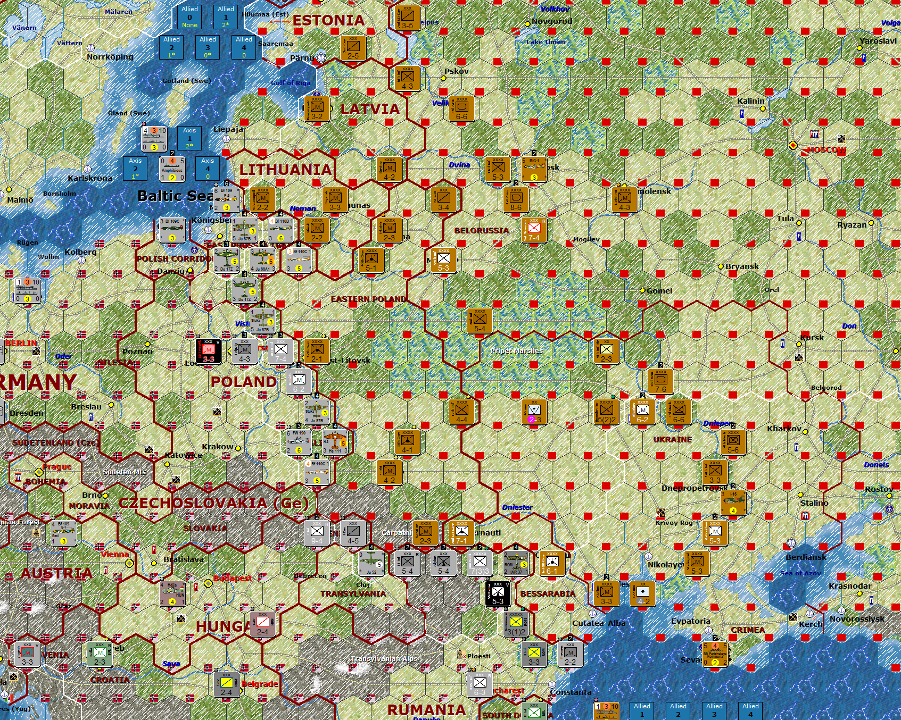
Task: Click the Kalinin city label
Action: 751,101
